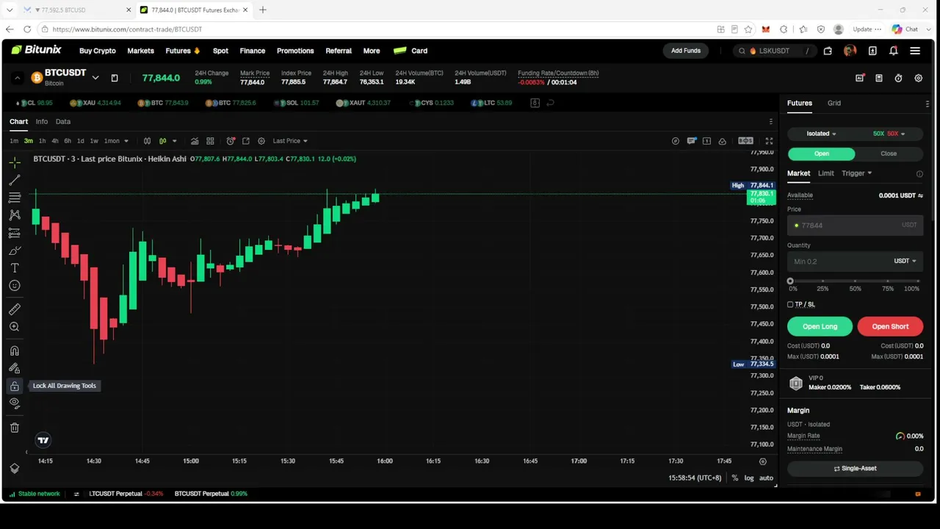940x529 pixels.
Task: Click the Add Funds button
Action: (x=686, y=51)
